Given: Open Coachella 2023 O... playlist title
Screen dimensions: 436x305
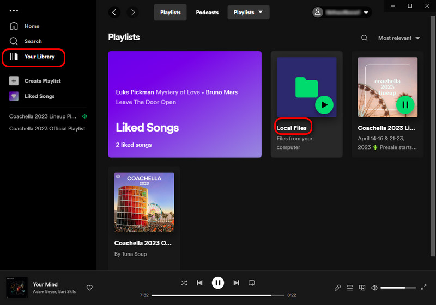Looking at the screenshot, I should [143, 243].
